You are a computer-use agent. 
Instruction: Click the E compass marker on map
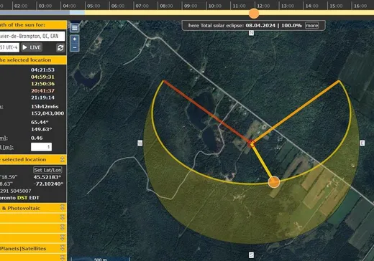(x=362, y=143)
